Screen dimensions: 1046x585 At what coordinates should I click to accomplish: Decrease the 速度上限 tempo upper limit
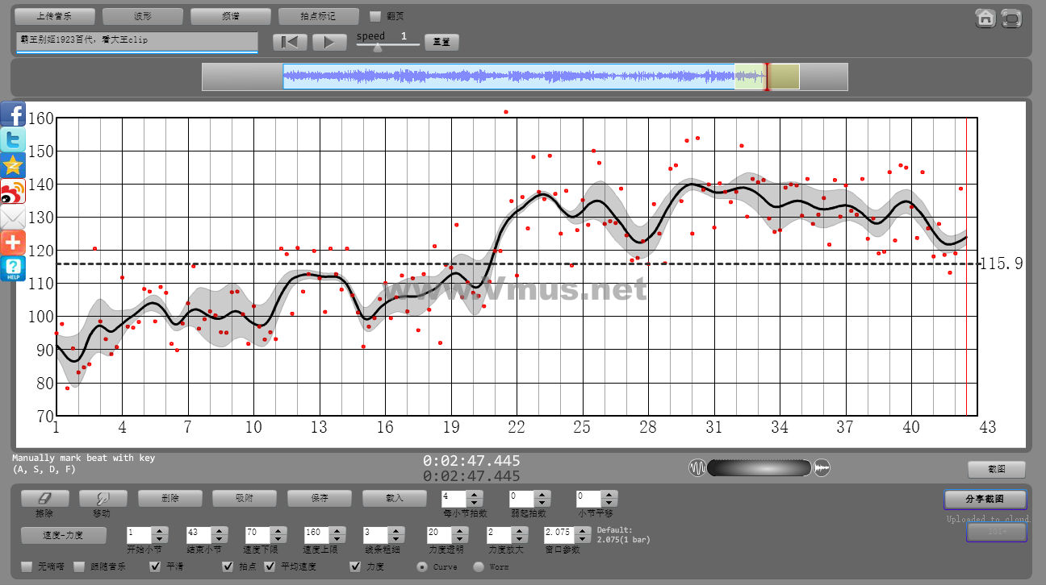pyautogui.click(x=336, y=537)
